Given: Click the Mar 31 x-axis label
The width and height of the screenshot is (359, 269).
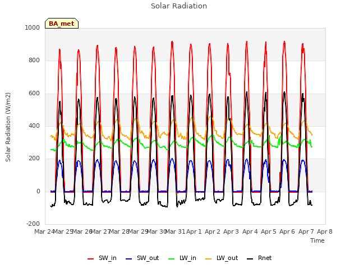Looking at the screenshot, I should point(175,231).
